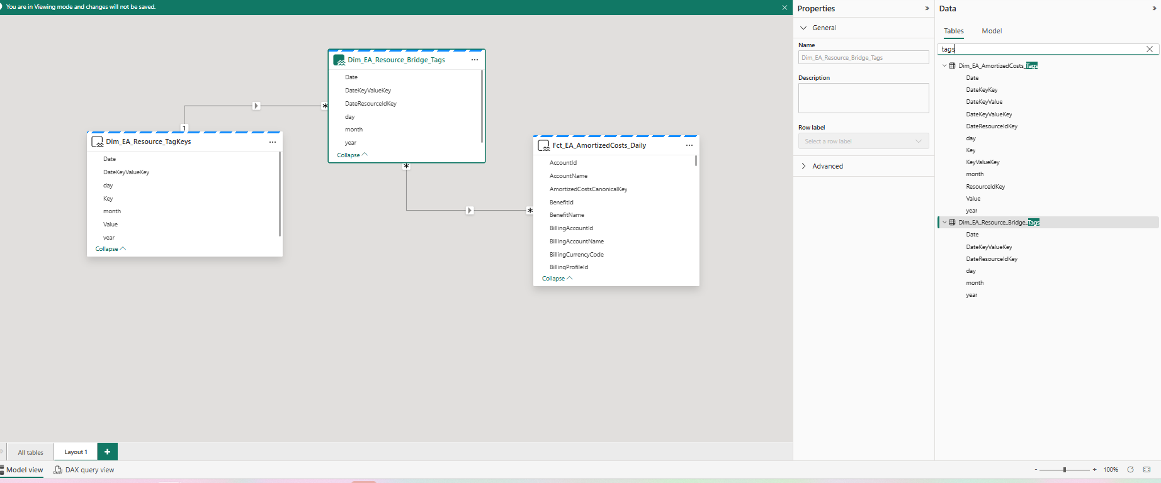
Task: Collapse the Dim_EA_Resource_TagKeys card fields
Action: pyautogui.click(x=110, y=249)
